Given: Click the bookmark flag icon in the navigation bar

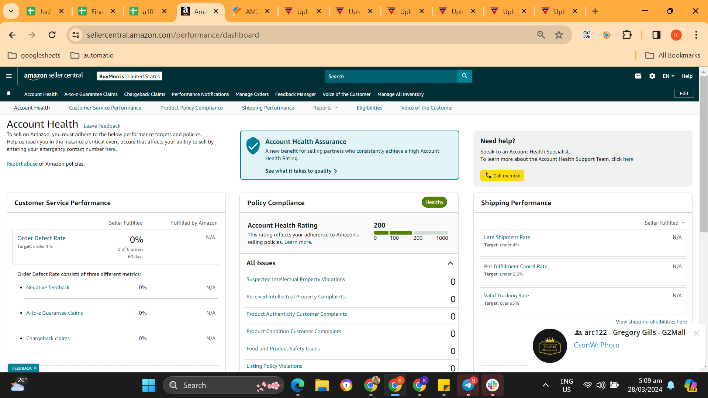Looking at the screenshot, I should (9, 94).
